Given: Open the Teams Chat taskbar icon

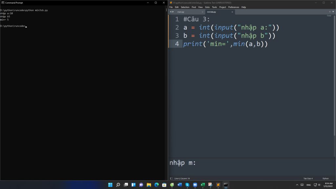Looking at the screenshot, I should coord(141,185).
